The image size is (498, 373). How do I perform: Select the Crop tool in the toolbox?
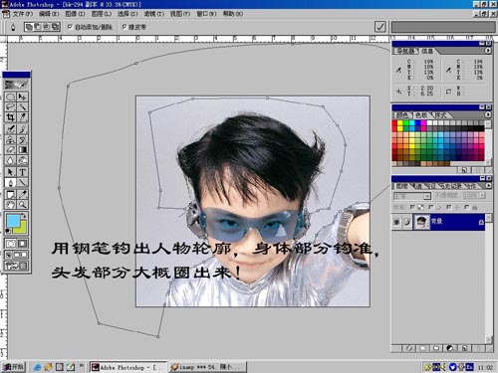tap(11, 117)
